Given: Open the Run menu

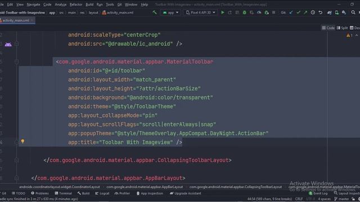Looking at the screenshot, I should click(100, 4).
